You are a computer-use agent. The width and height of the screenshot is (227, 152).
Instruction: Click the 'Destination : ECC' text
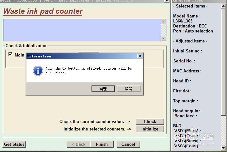[190, 26]
